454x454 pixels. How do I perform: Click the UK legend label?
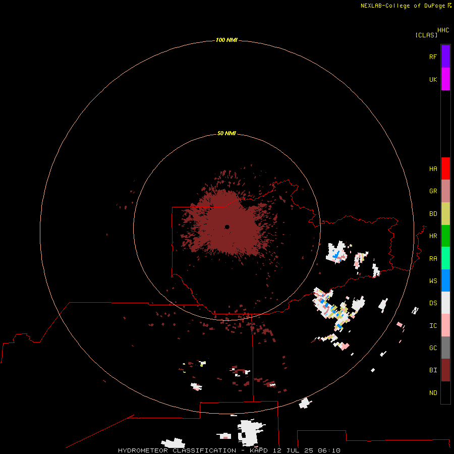click(x=433, y=79)
